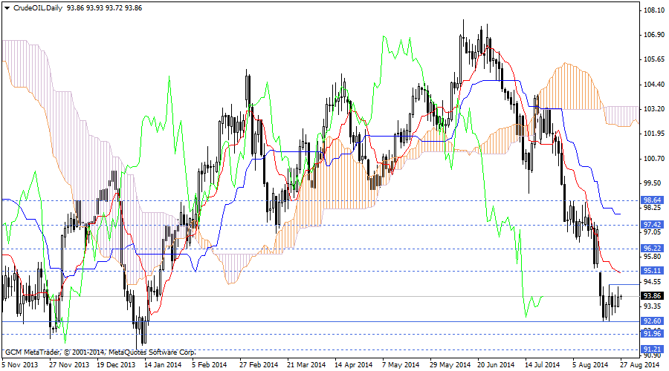
Task: Click the 5 Nov 2013 date label
Action: [x=19, y=364]
